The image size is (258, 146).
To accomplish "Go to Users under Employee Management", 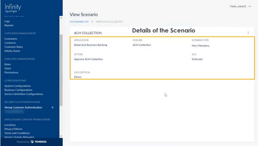I will [x=8, y=68].
